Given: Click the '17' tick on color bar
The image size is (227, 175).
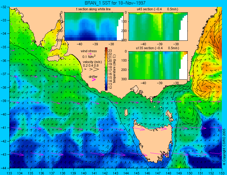Looking at the screenshot, I should (110, 71).
